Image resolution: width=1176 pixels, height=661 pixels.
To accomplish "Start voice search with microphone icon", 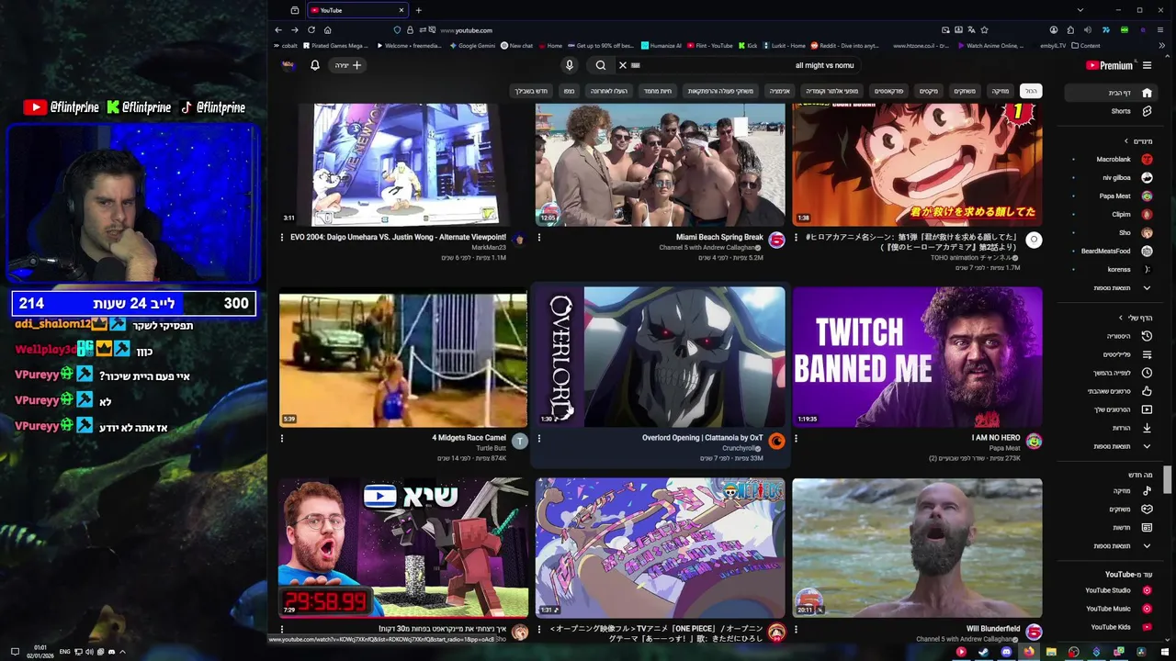I will pos(570,65).
